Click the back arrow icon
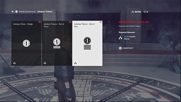The image size is (181, 102). (13, 12)
